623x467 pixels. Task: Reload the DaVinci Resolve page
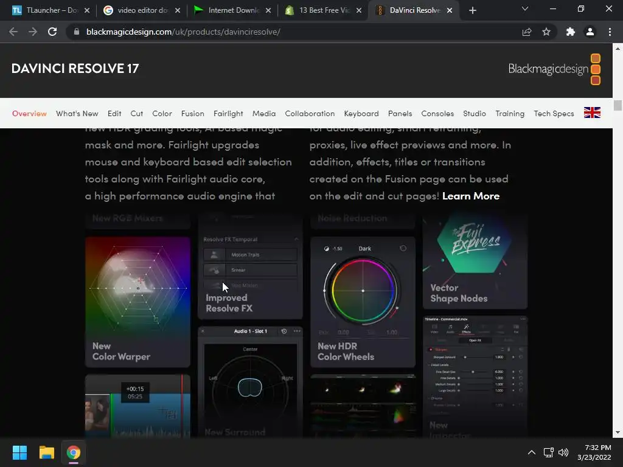(52, 32)
